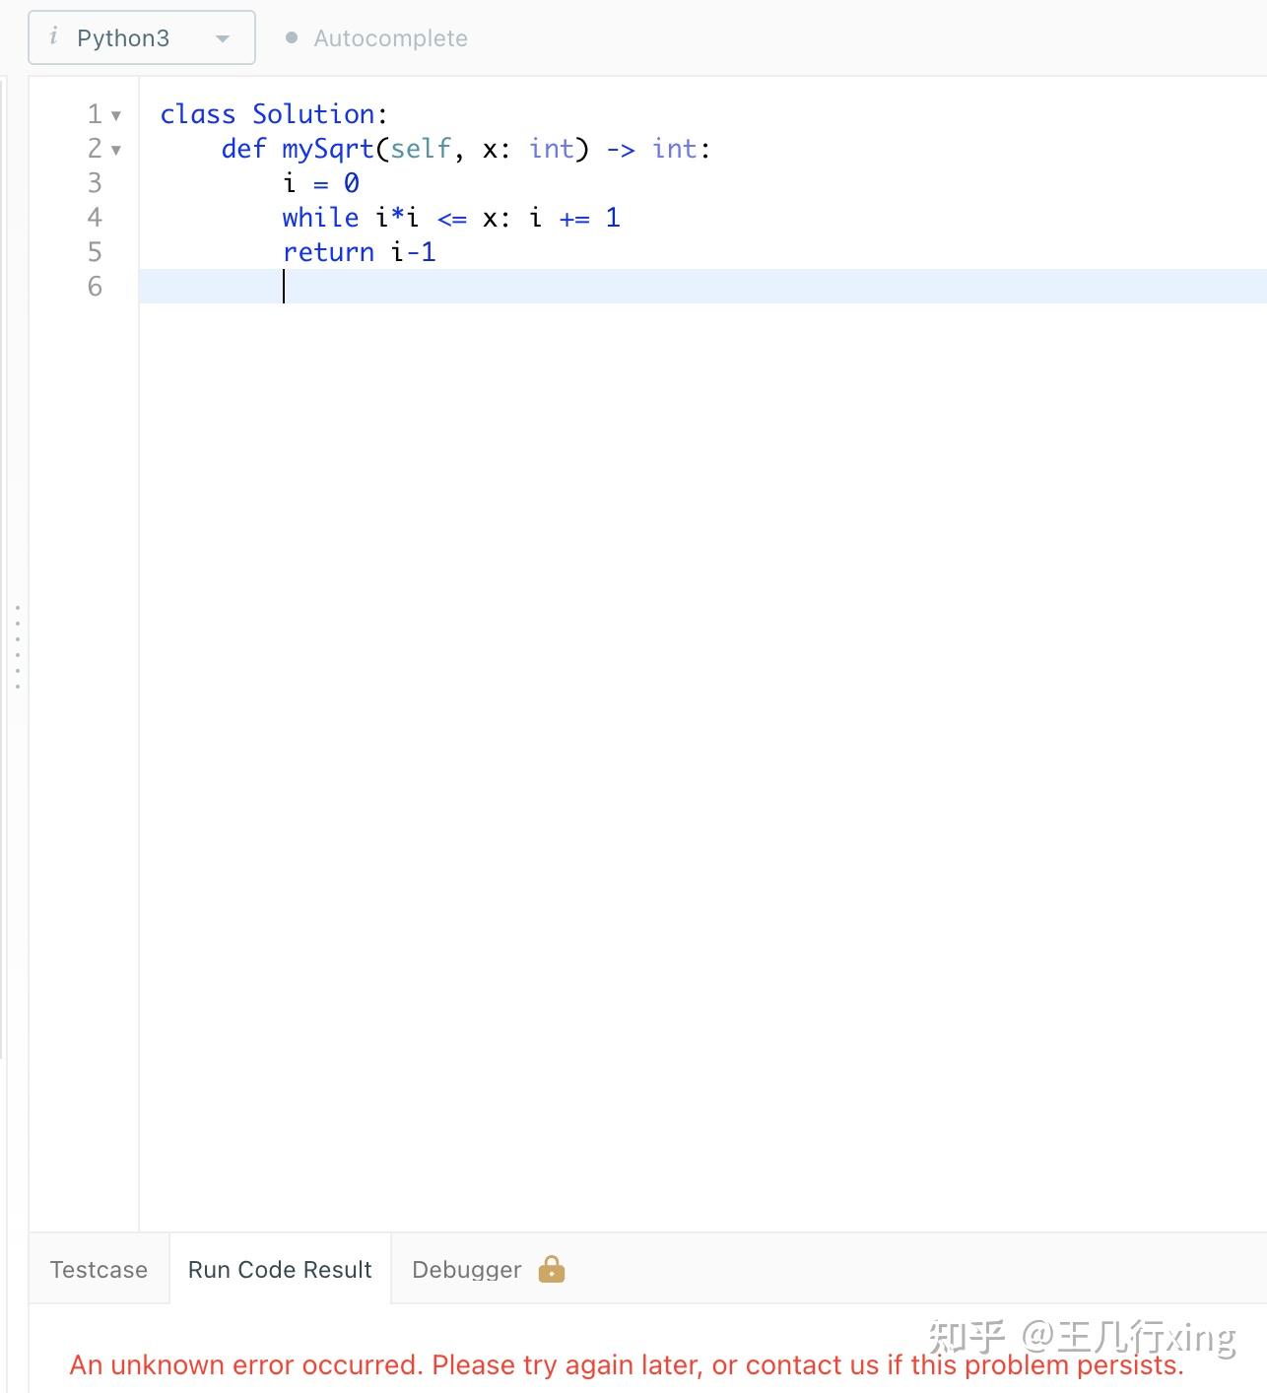Click the caret inside the Python3 selector
The width and height of the screenshot is (1267, 1393).
tap(223, 37)
